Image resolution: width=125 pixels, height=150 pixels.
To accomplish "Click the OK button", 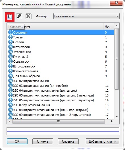I will click(17, 141).
